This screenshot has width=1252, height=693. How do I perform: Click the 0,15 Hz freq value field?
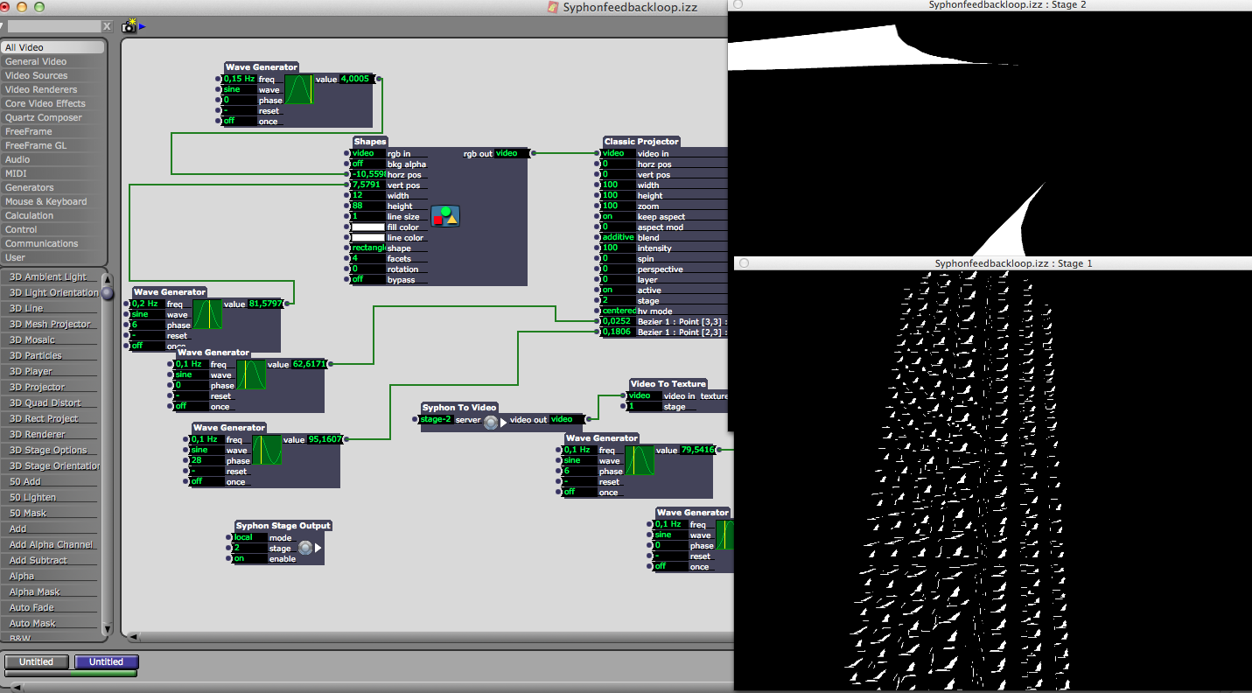point(239,79)
